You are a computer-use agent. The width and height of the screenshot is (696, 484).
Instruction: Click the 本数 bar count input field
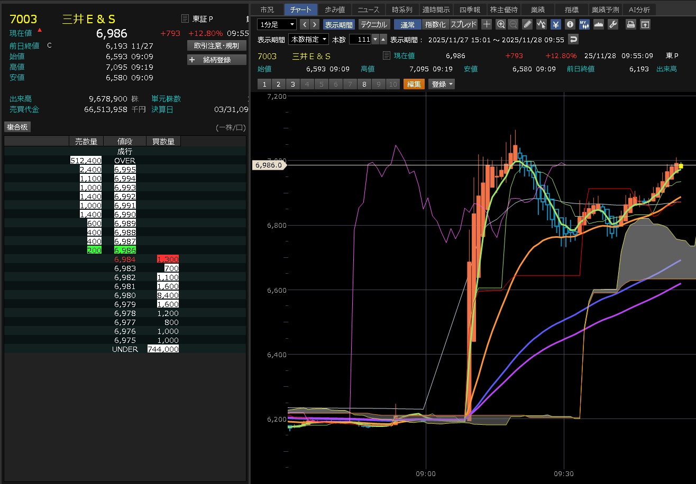pos(360,40)
